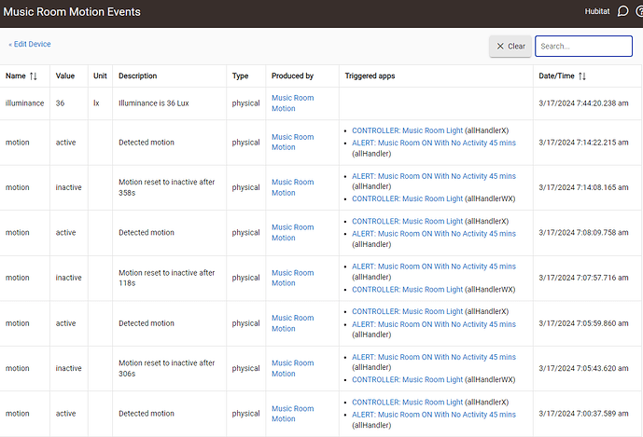
Task: Open the chat bubble icon in header
Action: [623, 12]
